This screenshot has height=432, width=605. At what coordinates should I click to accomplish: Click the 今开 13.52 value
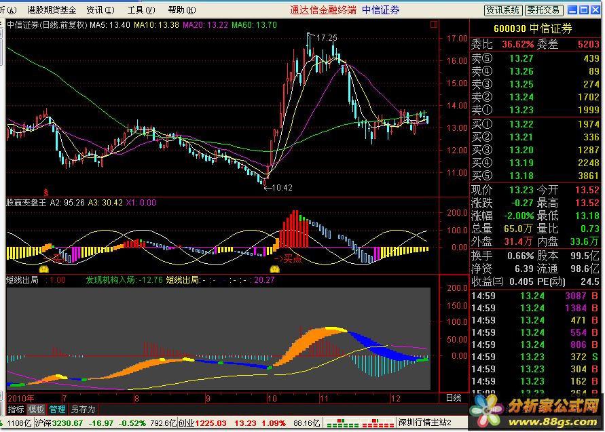point(587,190)
